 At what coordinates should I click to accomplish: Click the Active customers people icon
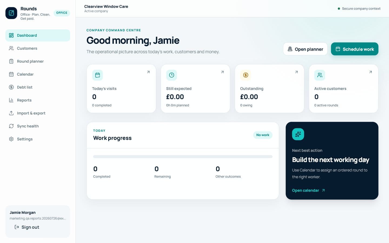[320, 75]
